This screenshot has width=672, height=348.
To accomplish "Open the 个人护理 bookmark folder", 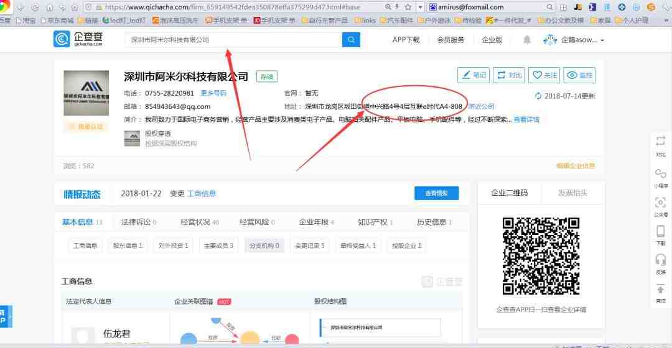I will point(632,20).
